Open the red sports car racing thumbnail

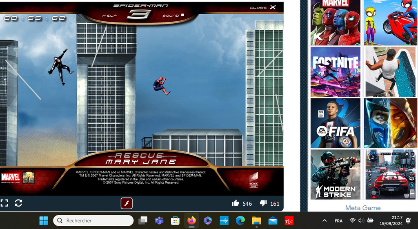[x=391, y=174]
